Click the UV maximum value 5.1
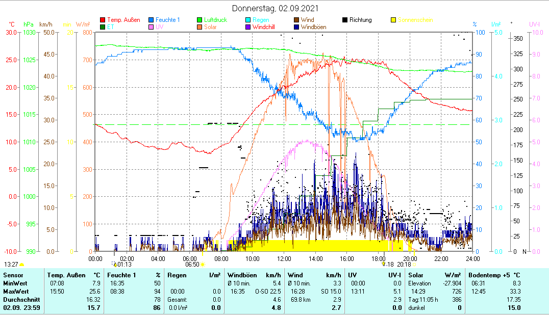Image resolution: width=549 pixels, height=315 pixels. [397, 292]
